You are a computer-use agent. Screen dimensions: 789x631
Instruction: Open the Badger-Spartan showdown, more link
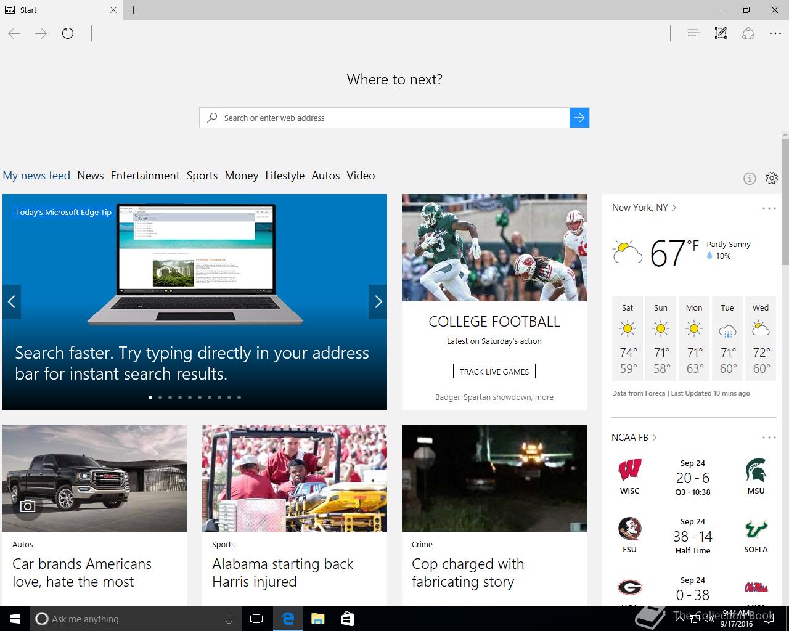[494, 397]
